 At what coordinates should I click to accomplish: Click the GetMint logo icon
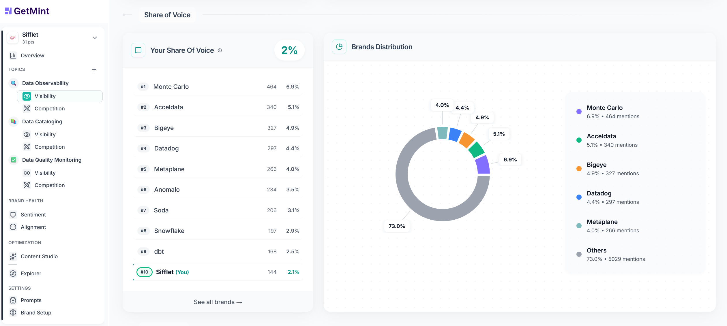tap(8, 11)
